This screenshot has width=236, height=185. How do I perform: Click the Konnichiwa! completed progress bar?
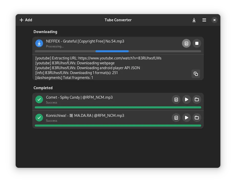(118, 126)
